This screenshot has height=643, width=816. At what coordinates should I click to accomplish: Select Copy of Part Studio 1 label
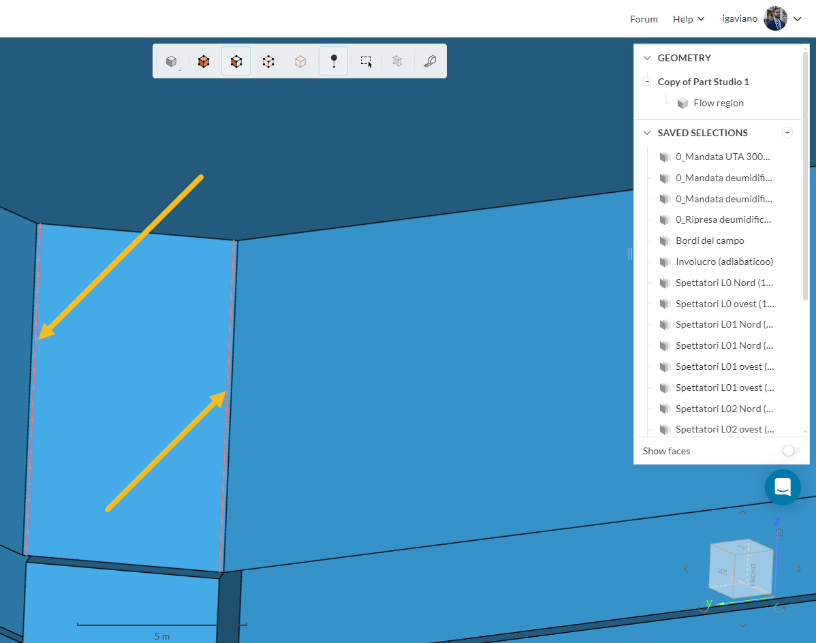coord(703,82)
